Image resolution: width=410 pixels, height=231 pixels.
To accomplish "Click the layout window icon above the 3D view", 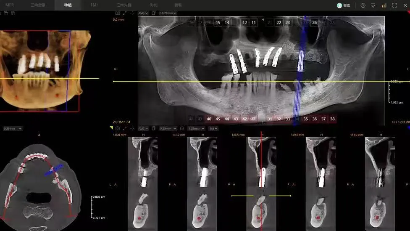I will point(6,13).
